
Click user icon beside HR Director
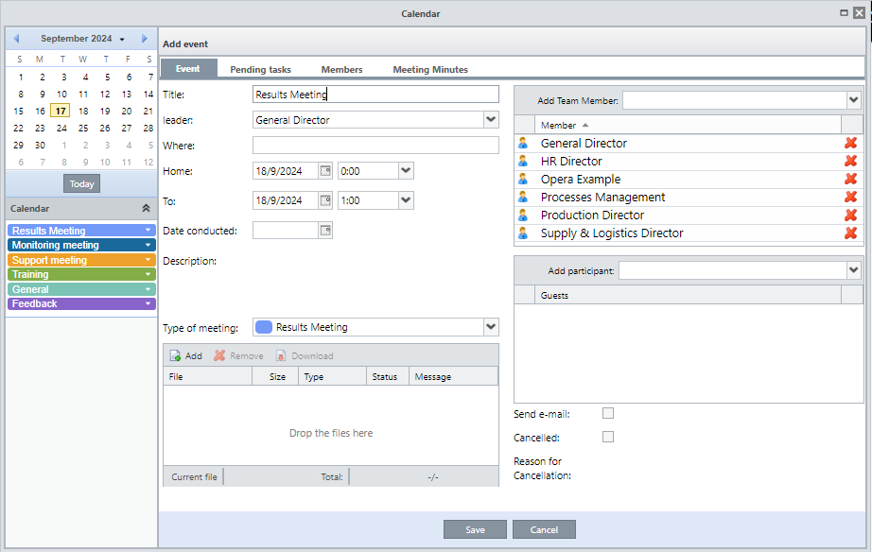(523, 161)
